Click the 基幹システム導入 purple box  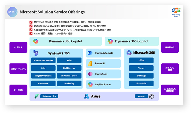(18, 69)
